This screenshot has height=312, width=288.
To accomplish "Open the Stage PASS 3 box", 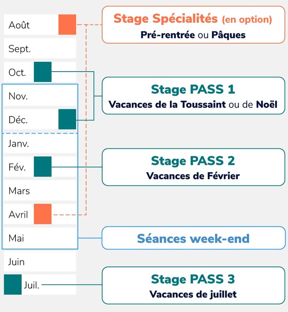I will coord(193,285).
